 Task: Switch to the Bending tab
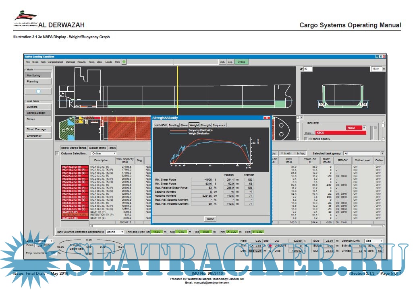[174, 125]
